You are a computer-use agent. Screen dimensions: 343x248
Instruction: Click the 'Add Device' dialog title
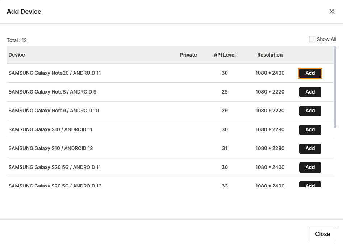pos(24,12)
